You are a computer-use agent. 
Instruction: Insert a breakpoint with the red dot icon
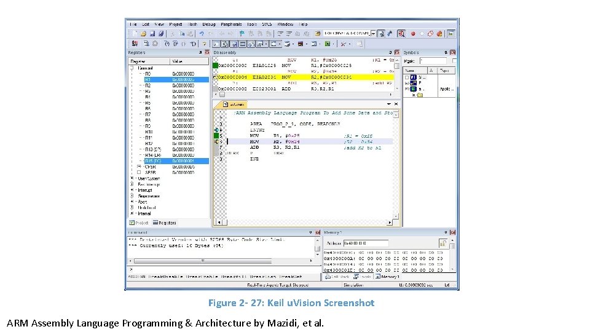pyautogui.click(x=413, y=33)
